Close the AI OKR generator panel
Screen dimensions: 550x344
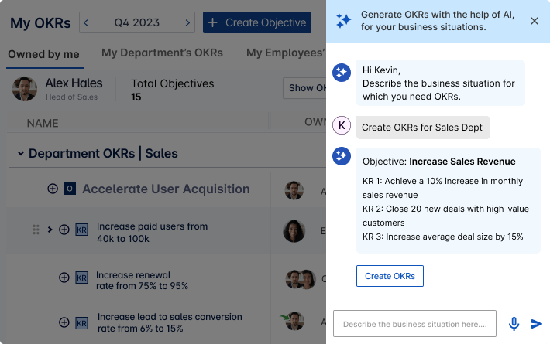[534, 21]
